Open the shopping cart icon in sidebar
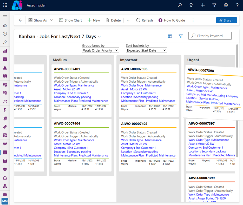243x205 pixels. pos(5,118)
